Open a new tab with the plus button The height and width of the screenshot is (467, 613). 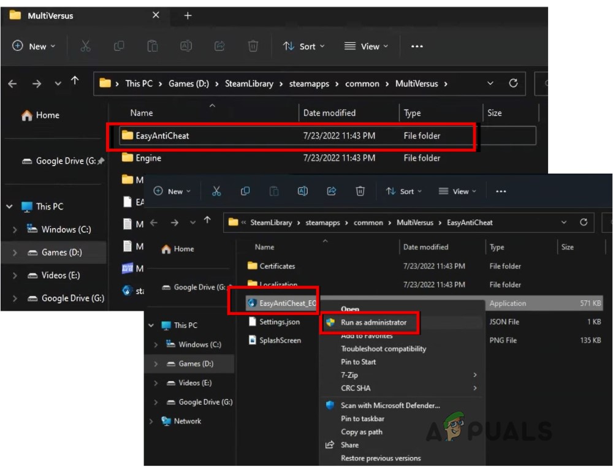187,15
